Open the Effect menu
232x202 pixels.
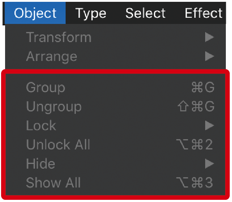(203, 13)
